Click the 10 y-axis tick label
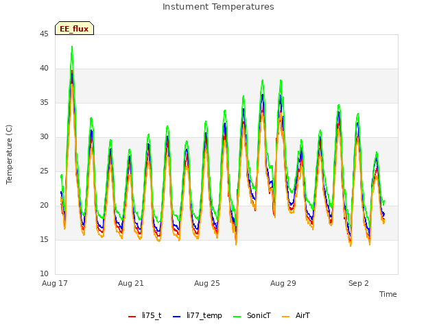The height and width of the screenshot is (329, 439). (44, 274)
